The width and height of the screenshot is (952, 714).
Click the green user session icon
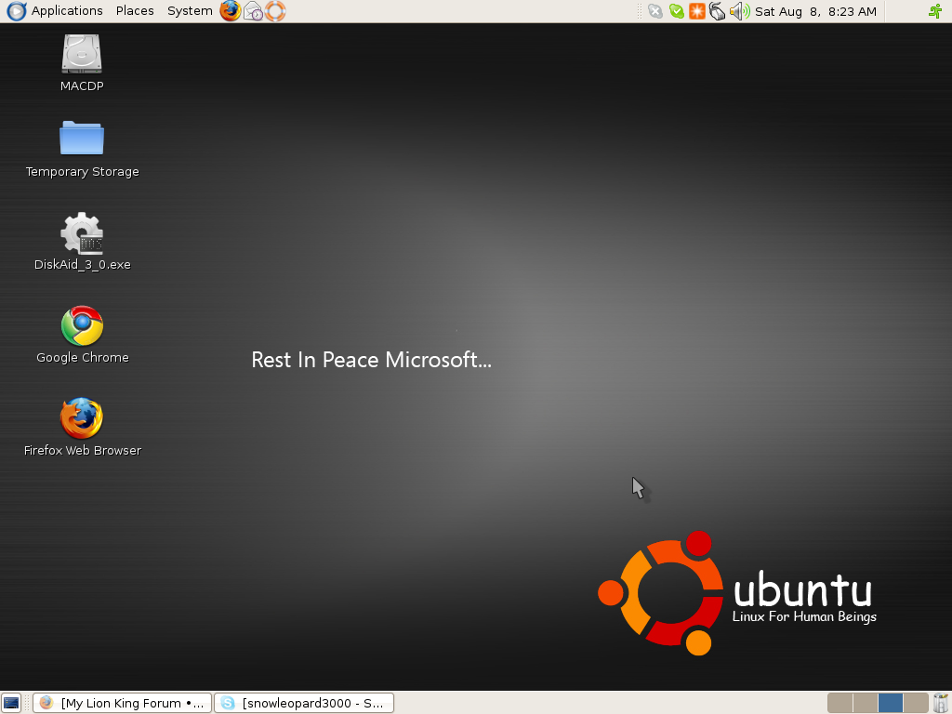coord(935,11)
